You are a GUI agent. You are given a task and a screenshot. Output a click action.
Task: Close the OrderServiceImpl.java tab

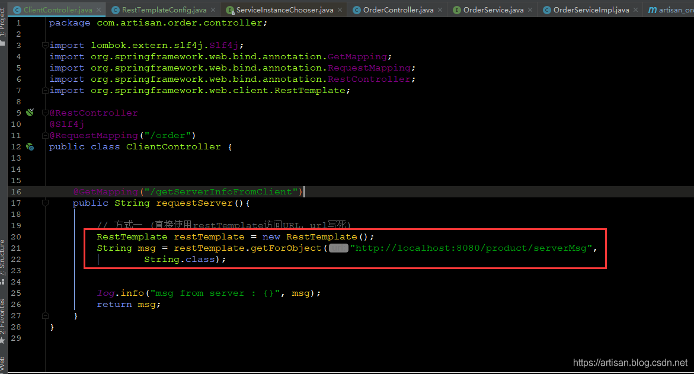pyautogui.click(x=635, y=10)
